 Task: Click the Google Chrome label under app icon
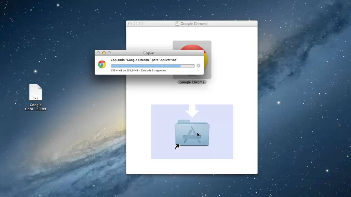click(x=192, y=82)
